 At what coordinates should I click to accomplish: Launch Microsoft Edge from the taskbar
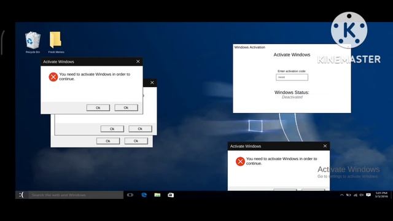[144, 195]
